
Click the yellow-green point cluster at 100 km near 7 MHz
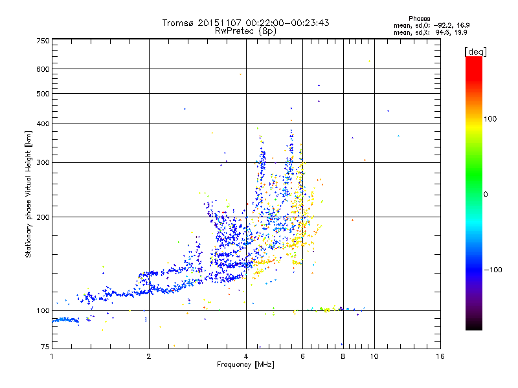tap(326, 310)
